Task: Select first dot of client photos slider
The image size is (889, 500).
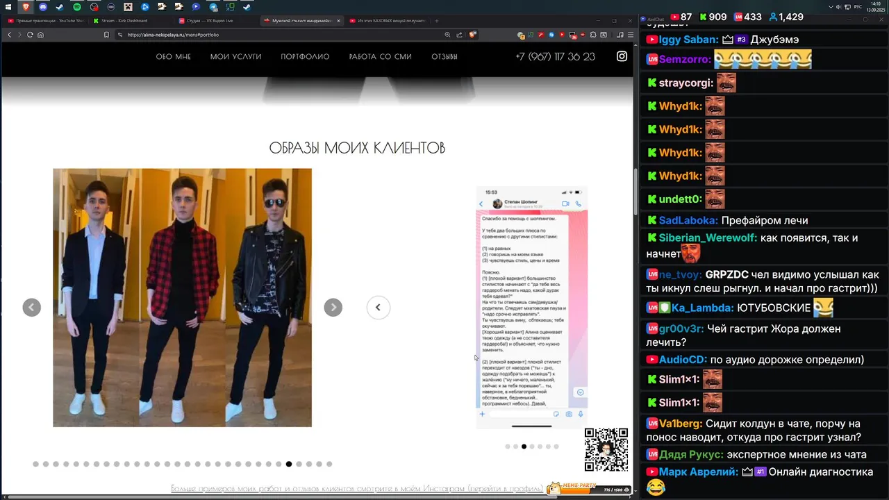Action: [x=35, y=464]
